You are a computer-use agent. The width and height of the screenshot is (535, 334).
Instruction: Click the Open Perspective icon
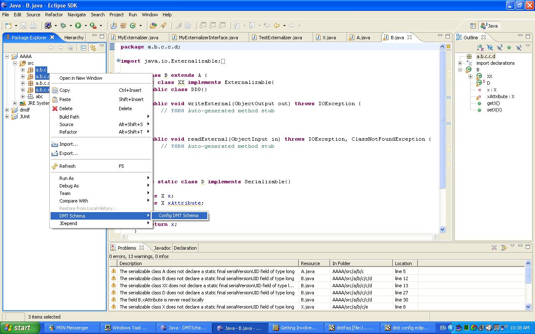(473, 25)
